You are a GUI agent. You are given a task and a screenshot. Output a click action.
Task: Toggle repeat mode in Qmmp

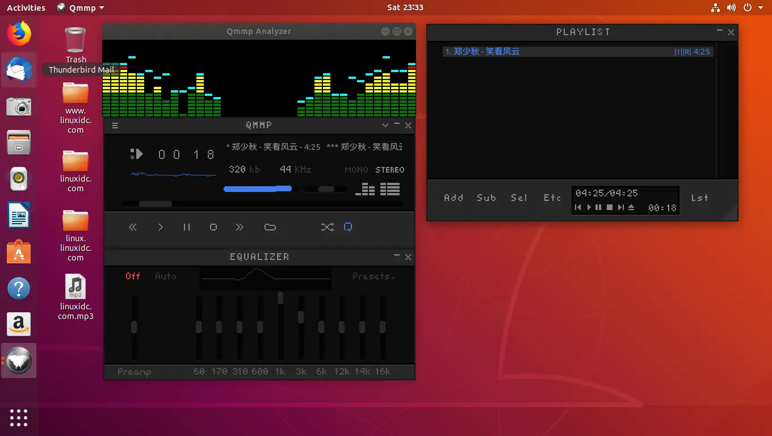[348, 227]
